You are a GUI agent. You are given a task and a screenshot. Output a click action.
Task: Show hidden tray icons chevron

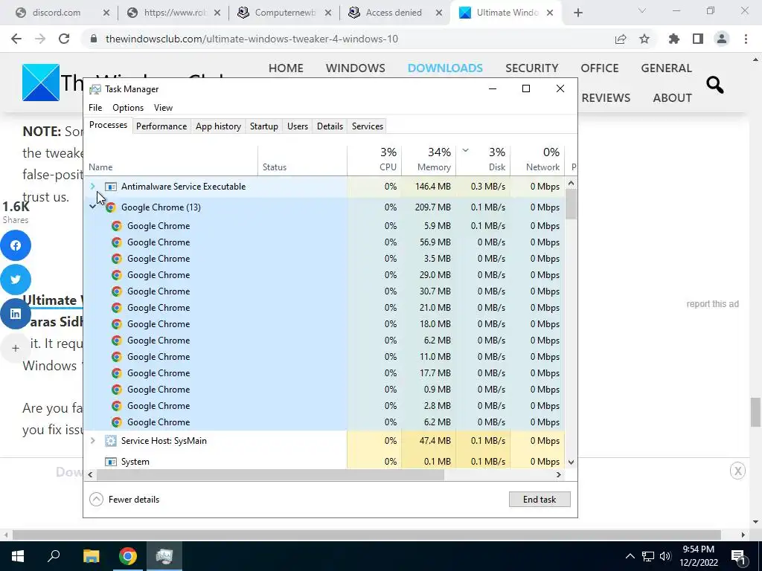(x=630, y=556)
